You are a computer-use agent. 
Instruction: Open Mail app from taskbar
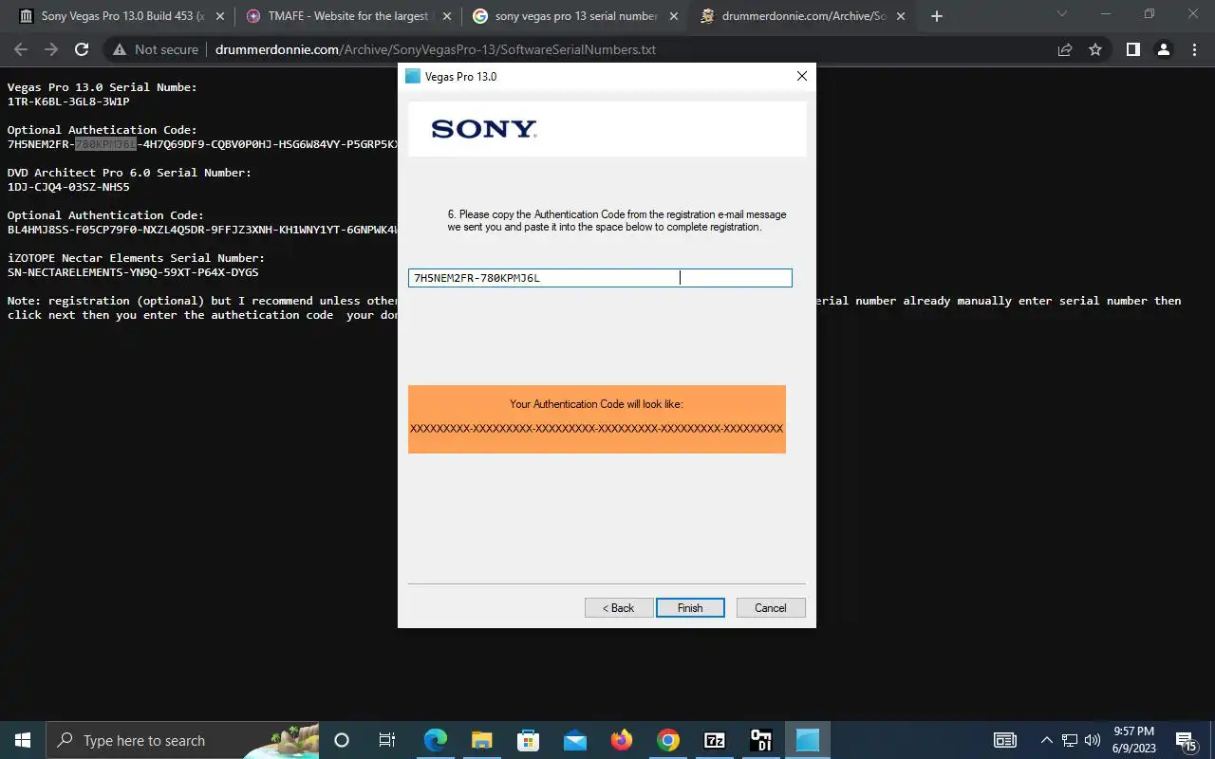[x=574, y=740]
